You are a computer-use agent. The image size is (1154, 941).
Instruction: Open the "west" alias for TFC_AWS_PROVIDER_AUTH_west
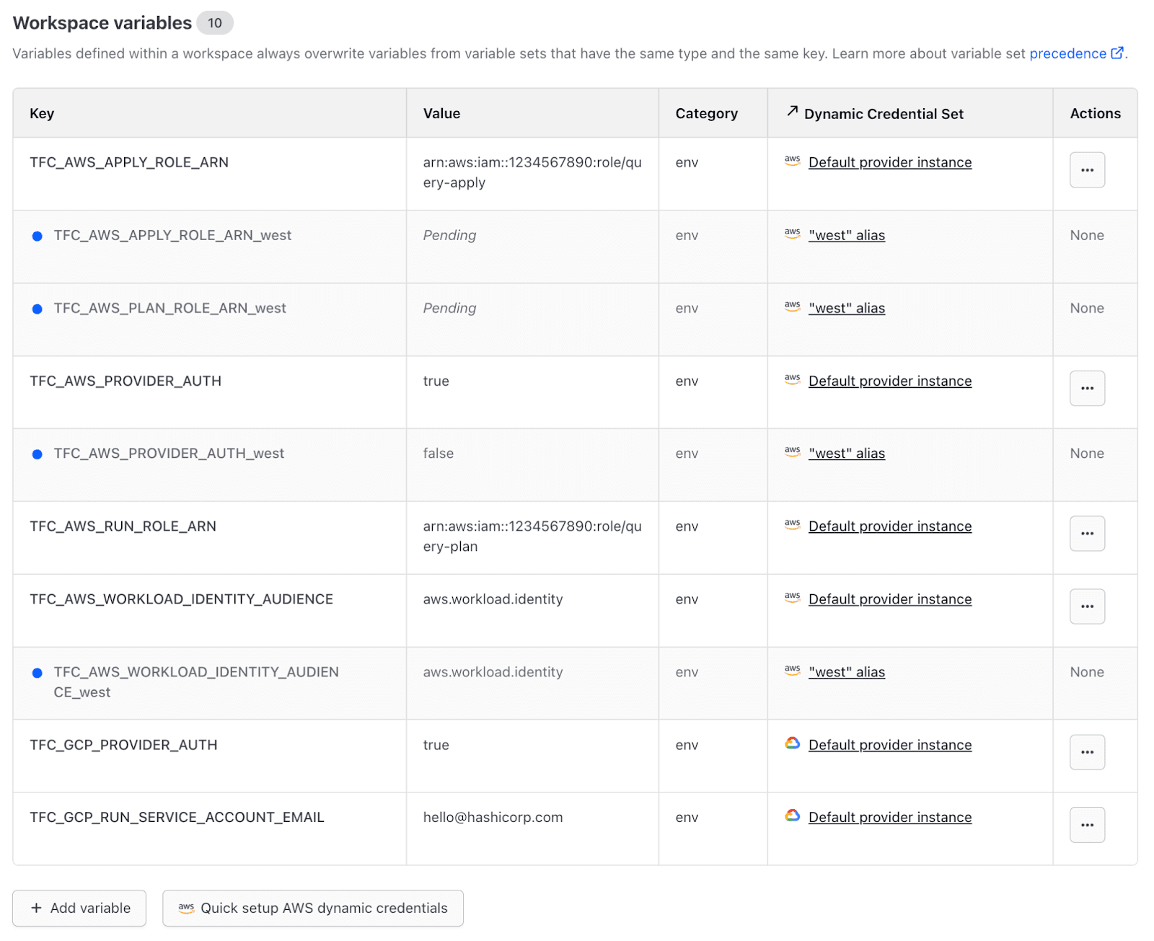coord(847,453)
